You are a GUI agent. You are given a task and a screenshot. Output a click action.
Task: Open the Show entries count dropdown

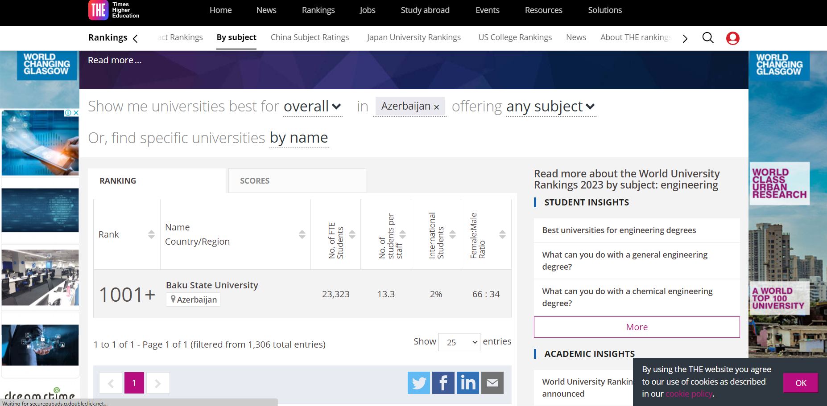pos(459,342)
